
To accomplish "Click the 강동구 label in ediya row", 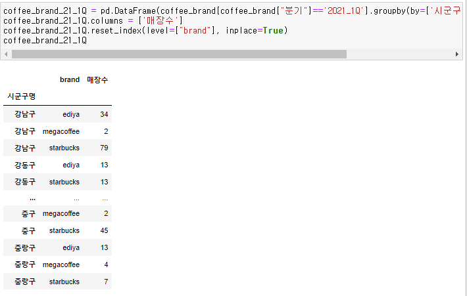I will coord(25,165).
